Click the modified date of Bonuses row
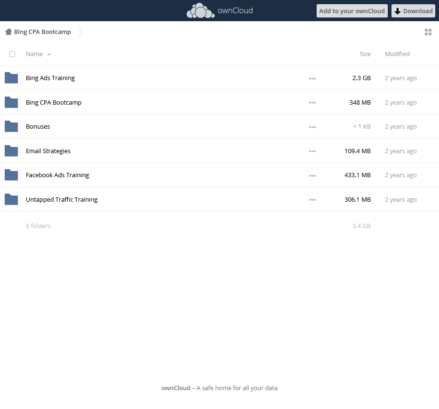The width and height of the screenshot is (439, 409). pos(400,126)
